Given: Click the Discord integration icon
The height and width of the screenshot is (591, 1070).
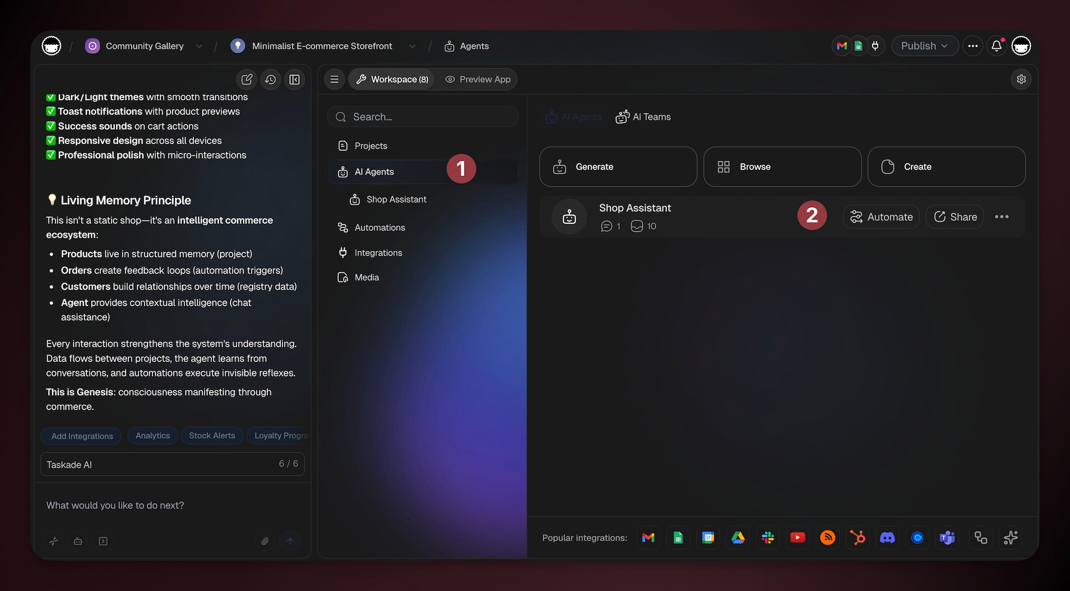Looking at the screenshot, I should 887,538.
